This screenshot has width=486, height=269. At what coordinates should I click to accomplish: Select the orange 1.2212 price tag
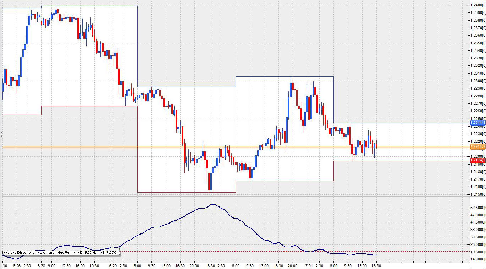[478, 146]
